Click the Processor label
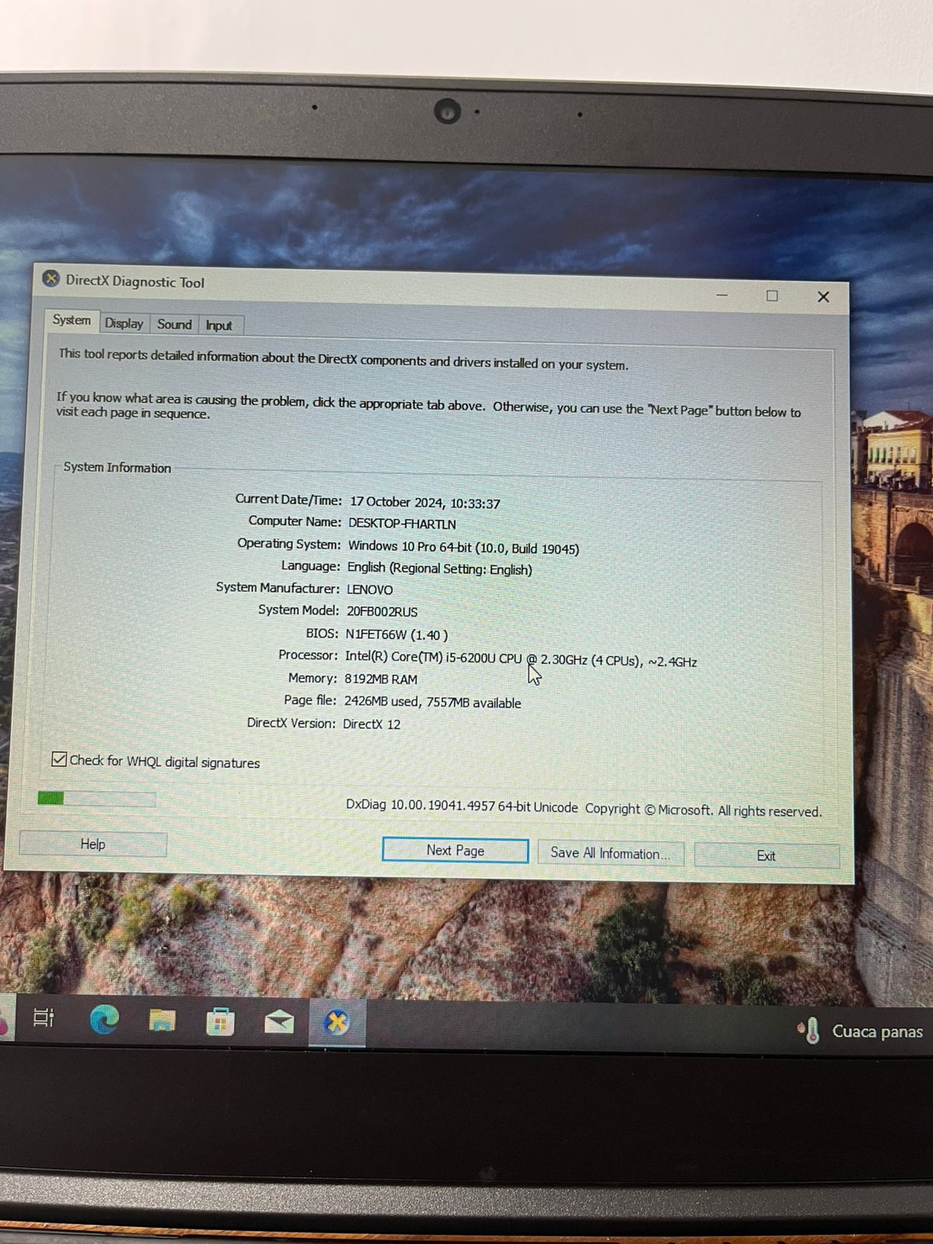Image resolution: width=933 pixels, height=1244 pixels. (308, 655)
